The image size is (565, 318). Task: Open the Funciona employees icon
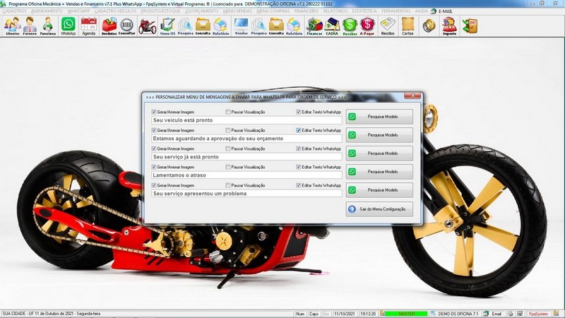(x=47, y=26)
